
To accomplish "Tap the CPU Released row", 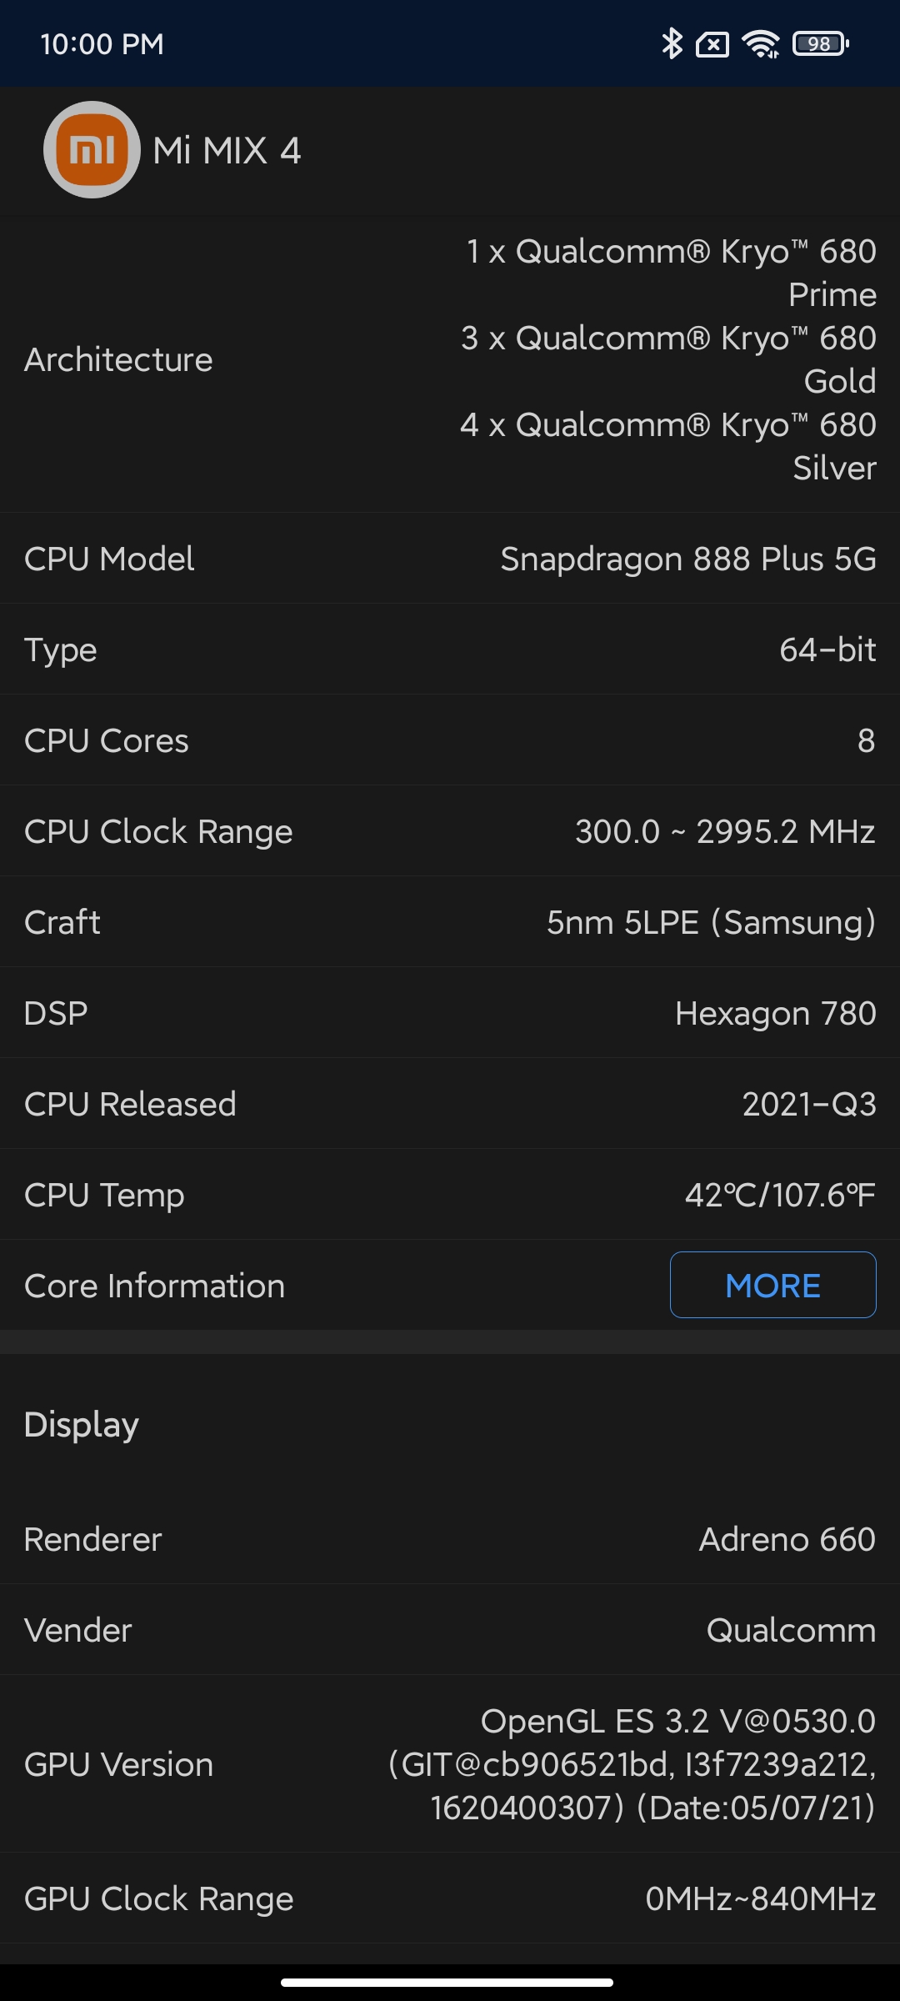I will pos(450,1104).
